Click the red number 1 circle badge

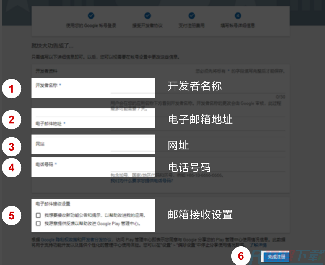tap(12, 89)
